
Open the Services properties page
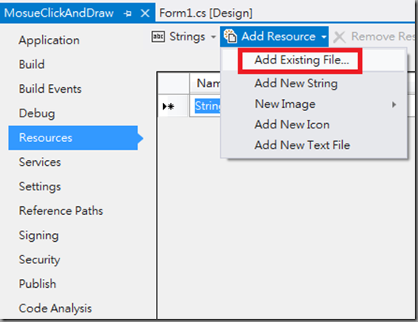coord(40,162)
